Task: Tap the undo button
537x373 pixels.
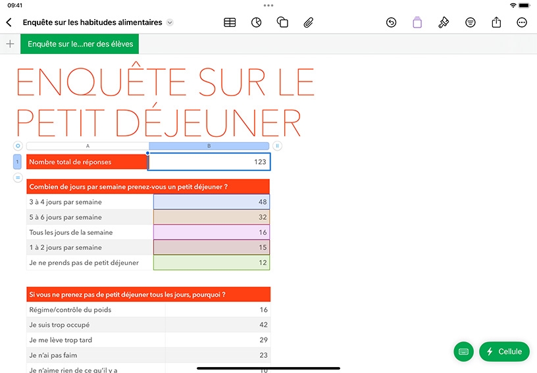Action: point(391,22)
